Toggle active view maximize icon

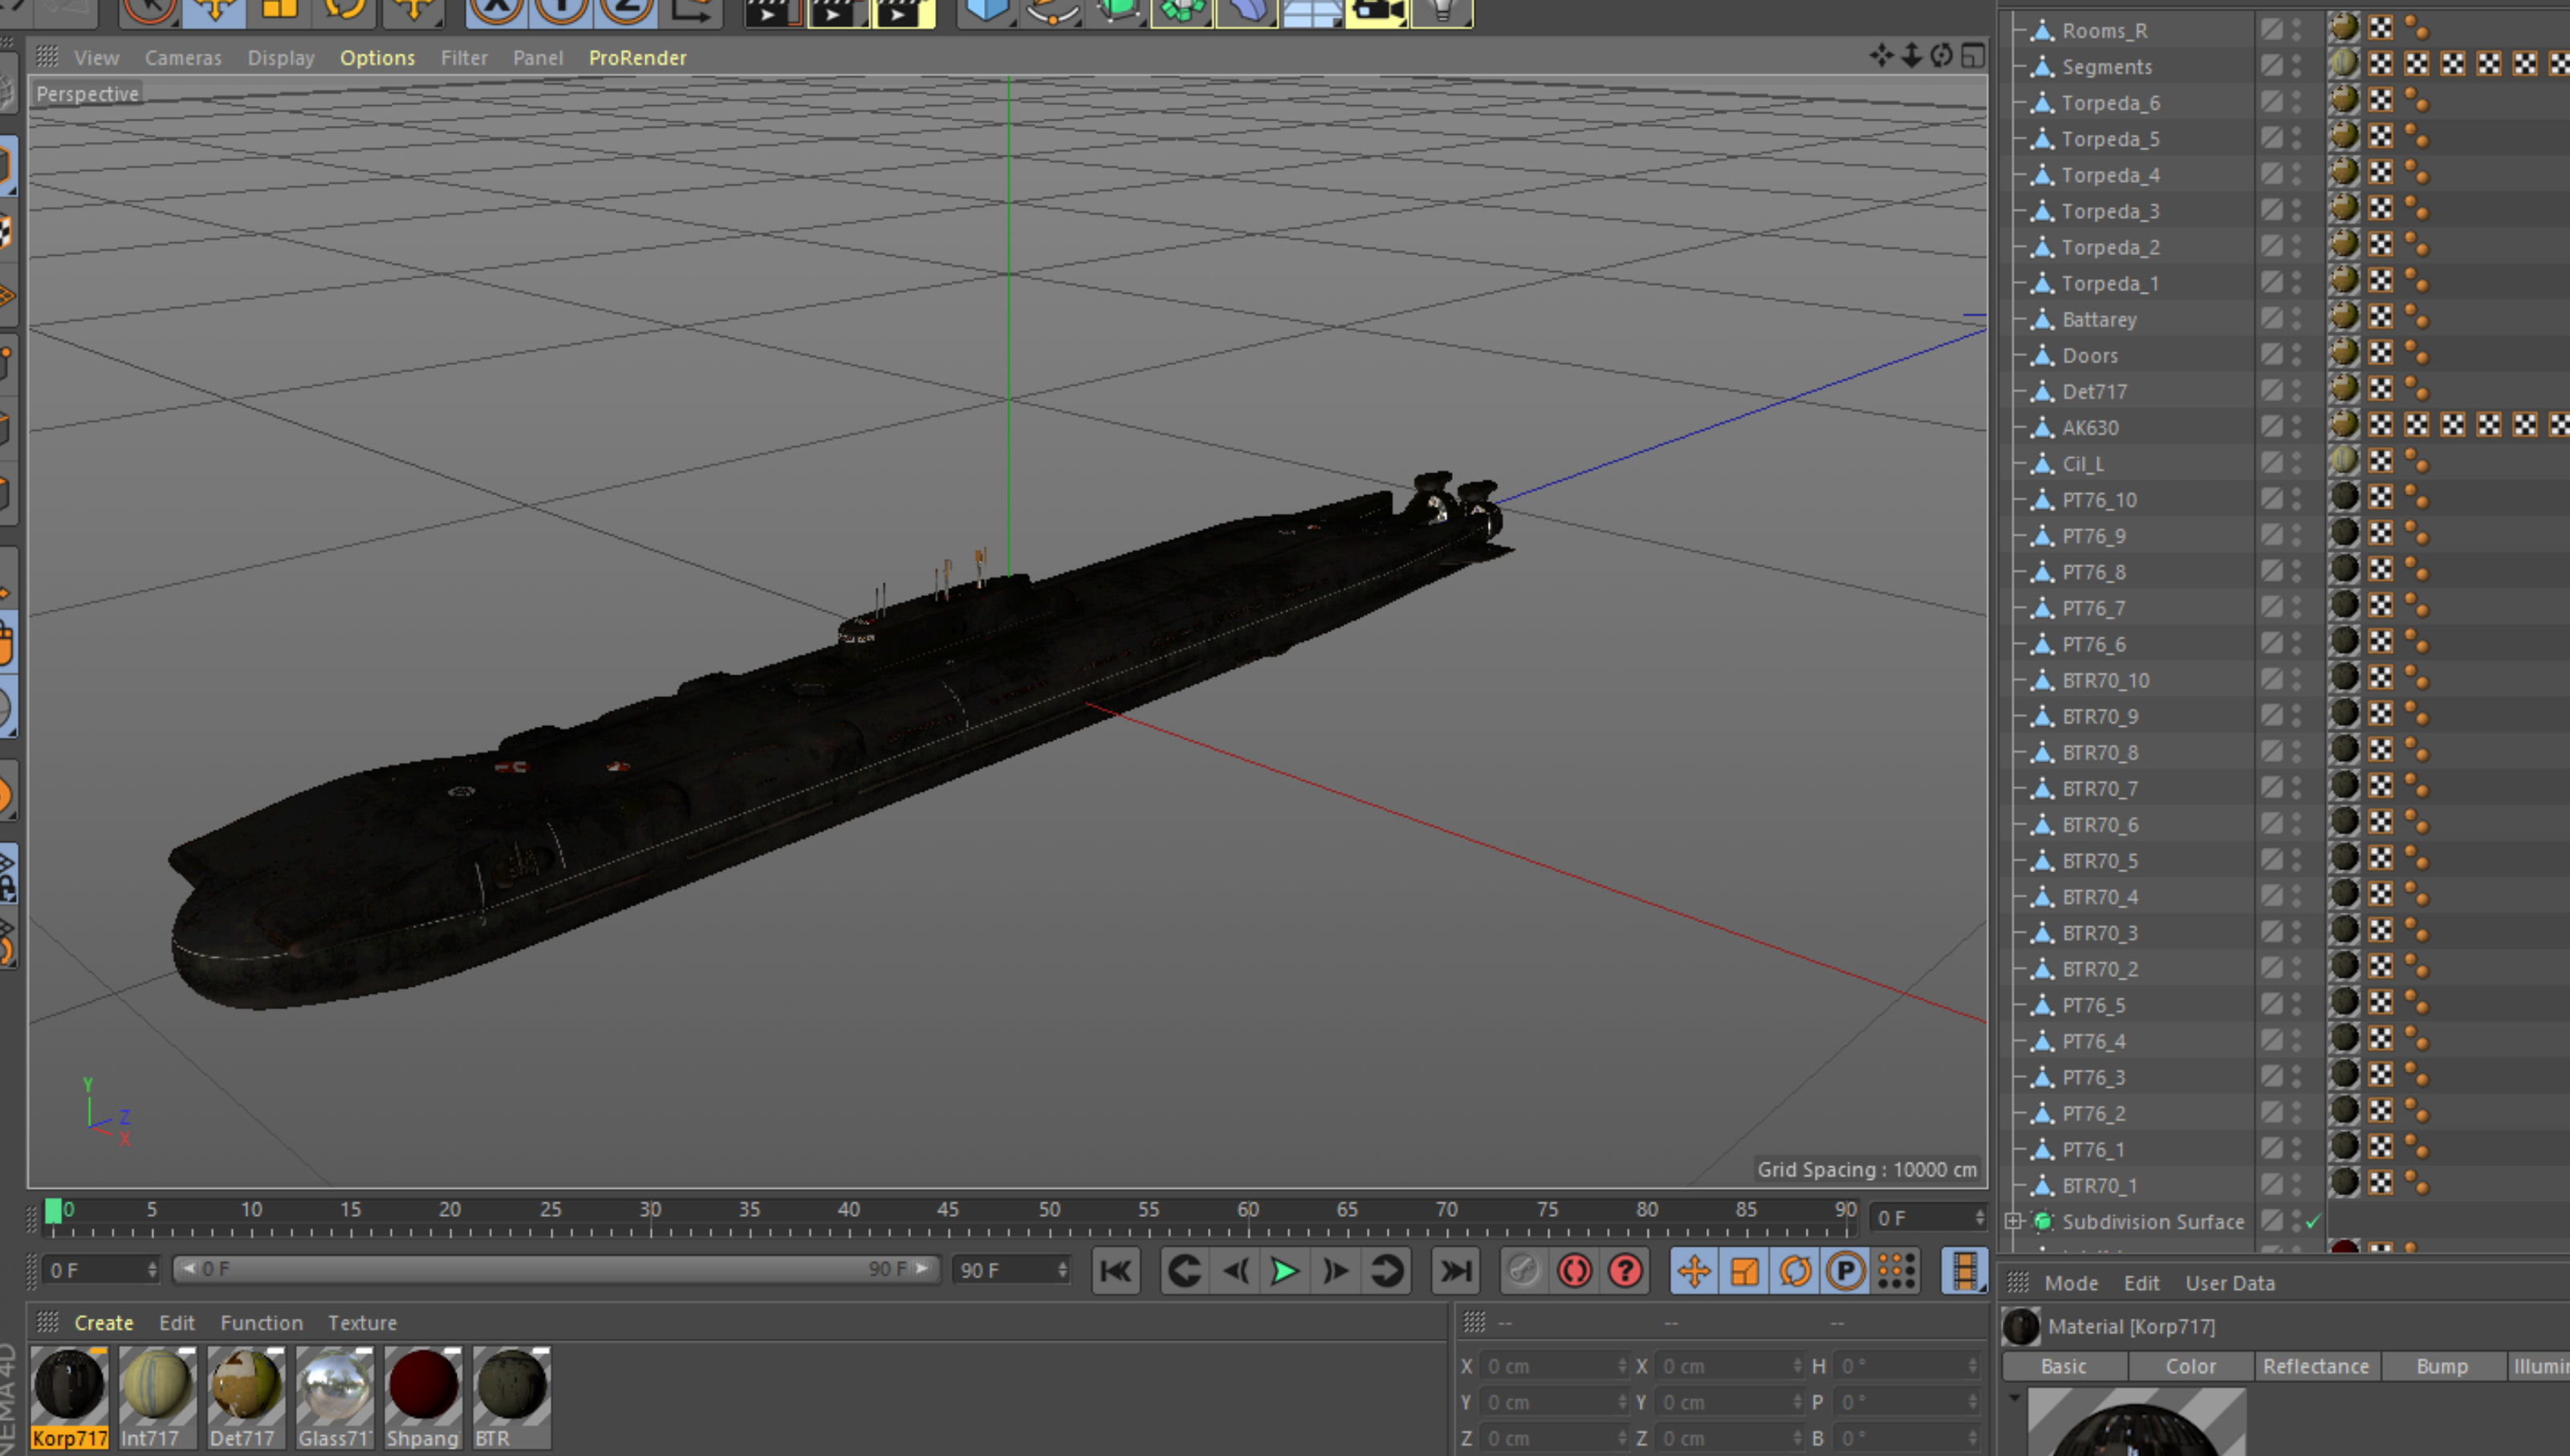(x=1973, y=56)
